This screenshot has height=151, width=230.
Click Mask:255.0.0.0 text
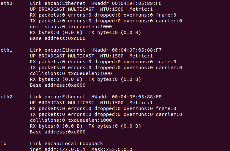(x=112, y=149)
